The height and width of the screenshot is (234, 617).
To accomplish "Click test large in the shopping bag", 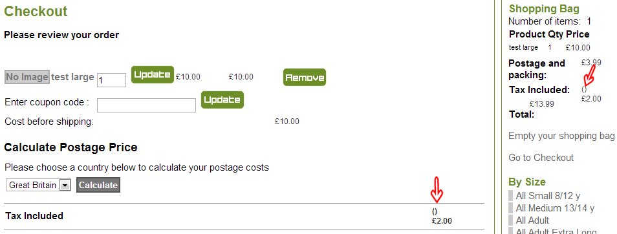I will 523,48.
